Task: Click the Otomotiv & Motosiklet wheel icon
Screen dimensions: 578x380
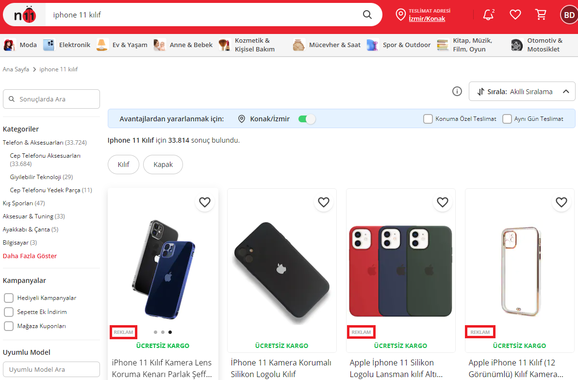Action: pyautogui.click(x=517, y=45)
